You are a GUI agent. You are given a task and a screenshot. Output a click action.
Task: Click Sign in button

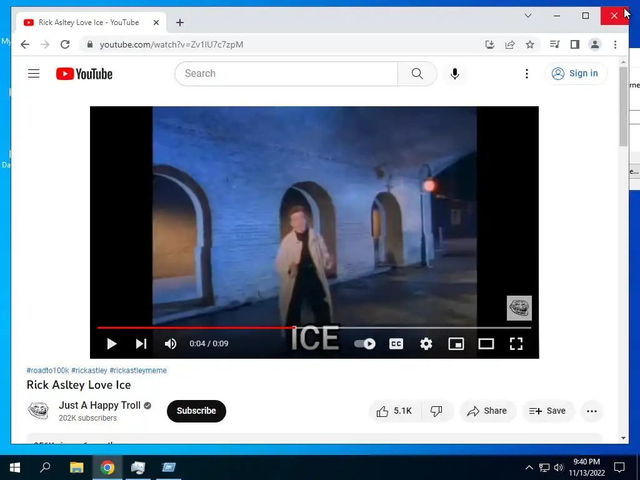coord(576,74)
